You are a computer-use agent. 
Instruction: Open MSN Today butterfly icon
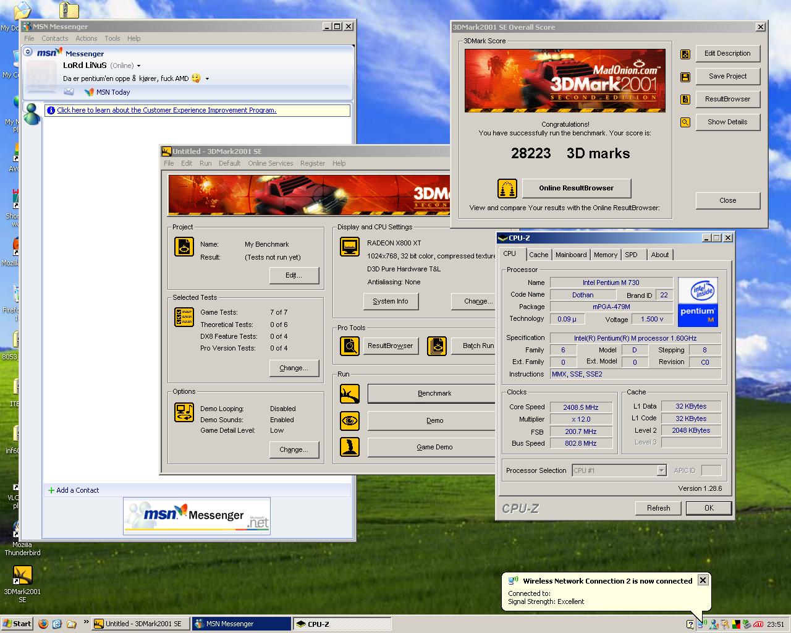[90, 92]
